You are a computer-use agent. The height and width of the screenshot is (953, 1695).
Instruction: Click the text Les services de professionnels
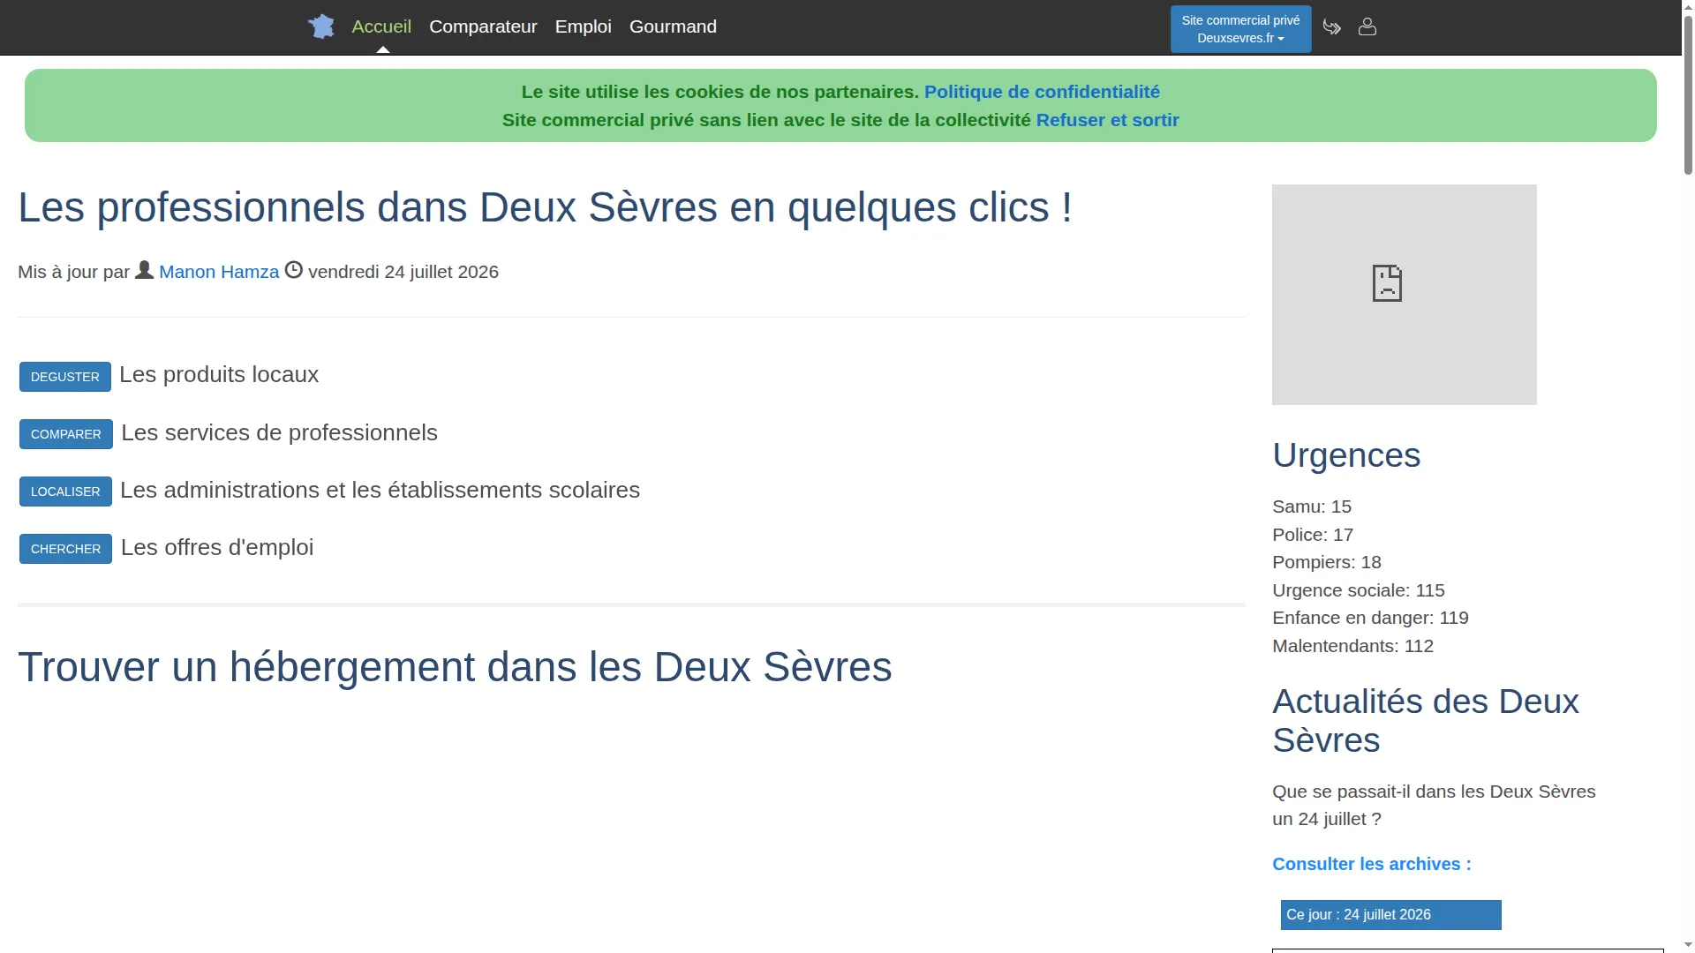tap(279, 432)
